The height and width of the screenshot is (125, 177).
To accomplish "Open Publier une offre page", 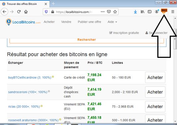I will tap(89, 22).
